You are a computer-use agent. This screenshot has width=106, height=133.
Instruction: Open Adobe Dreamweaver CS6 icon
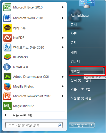pyautogui.click(x=7, y=77)
